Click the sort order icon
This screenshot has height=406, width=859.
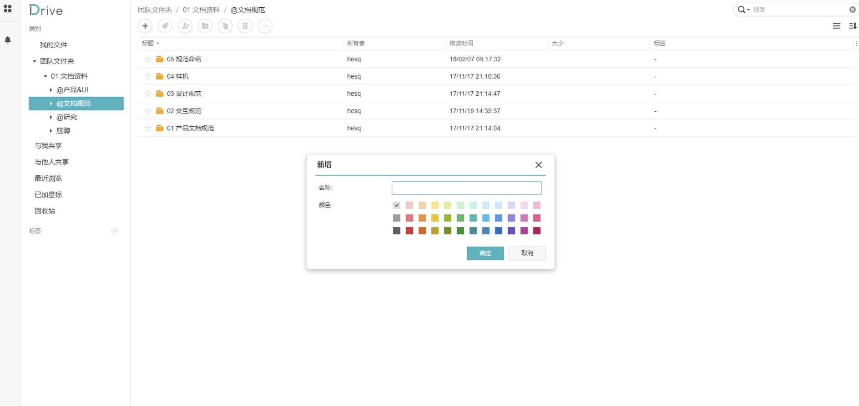pyautogui.click(x=853, y=26)
